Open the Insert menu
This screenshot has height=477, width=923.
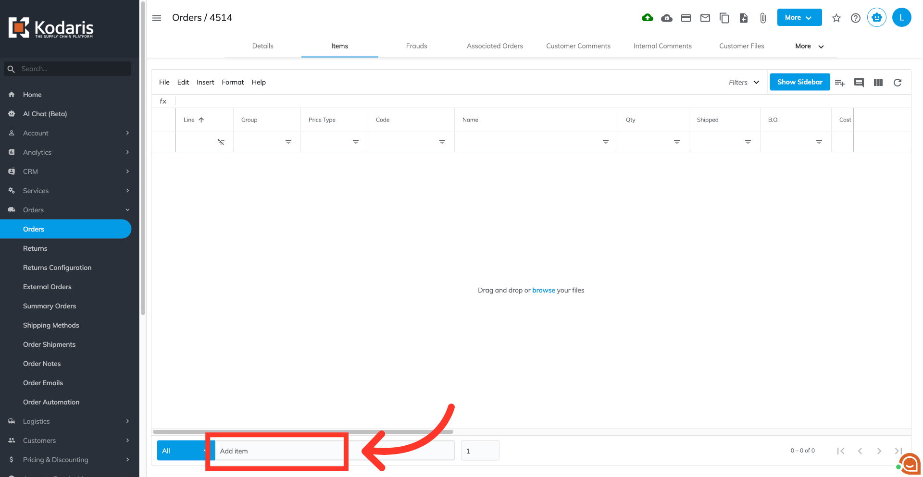[205, 82]
